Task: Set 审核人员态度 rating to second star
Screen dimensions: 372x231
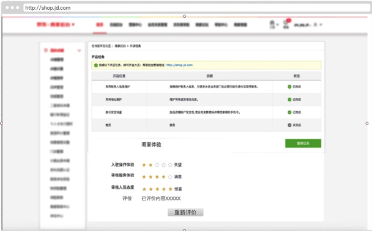Action: click(x=151, y=189)
